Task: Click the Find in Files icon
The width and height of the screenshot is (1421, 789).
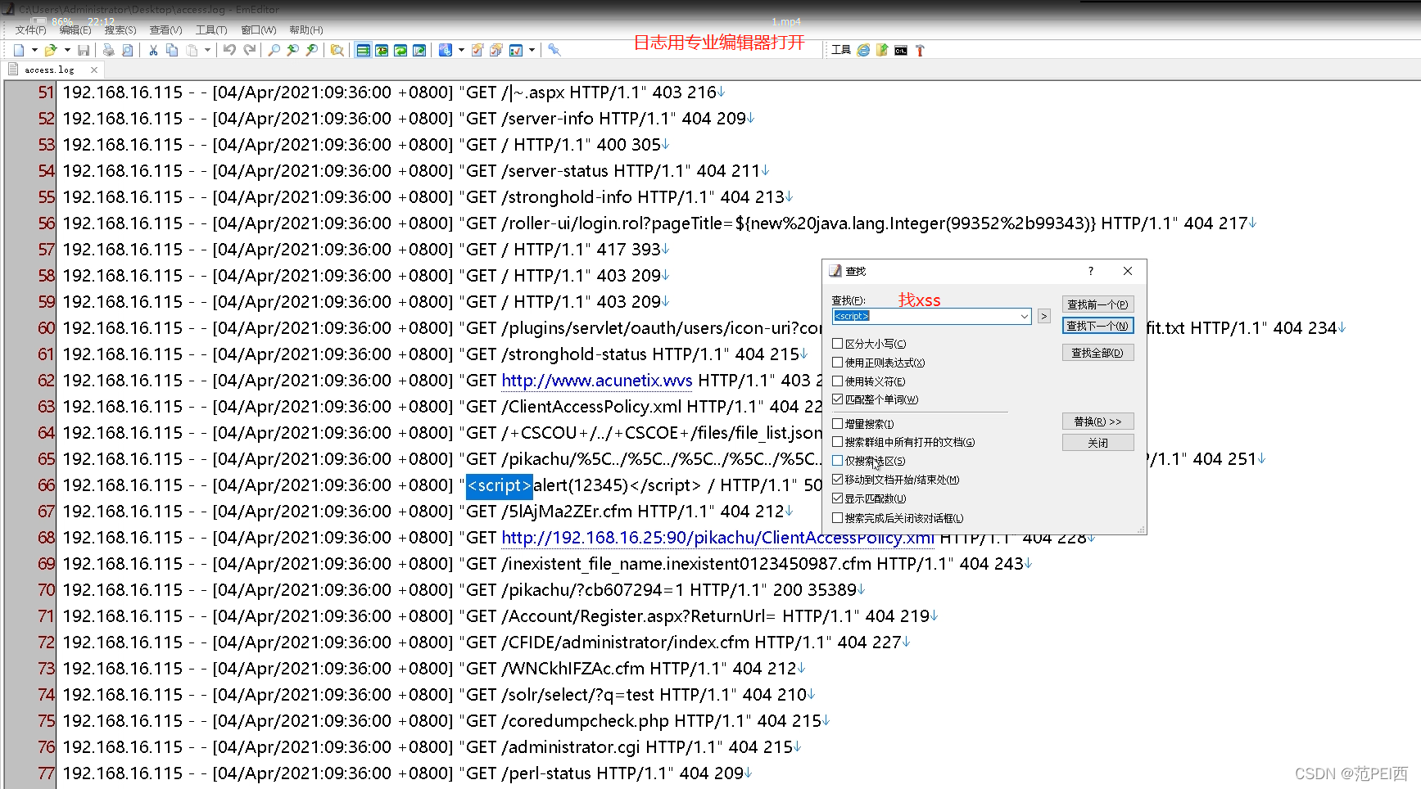Action: (337, 50)
